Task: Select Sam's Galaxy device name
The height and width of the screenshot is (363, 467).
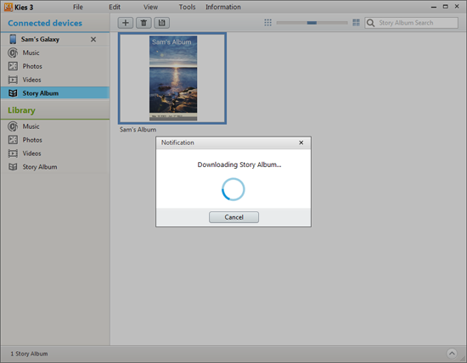Action: pos(40,39)
